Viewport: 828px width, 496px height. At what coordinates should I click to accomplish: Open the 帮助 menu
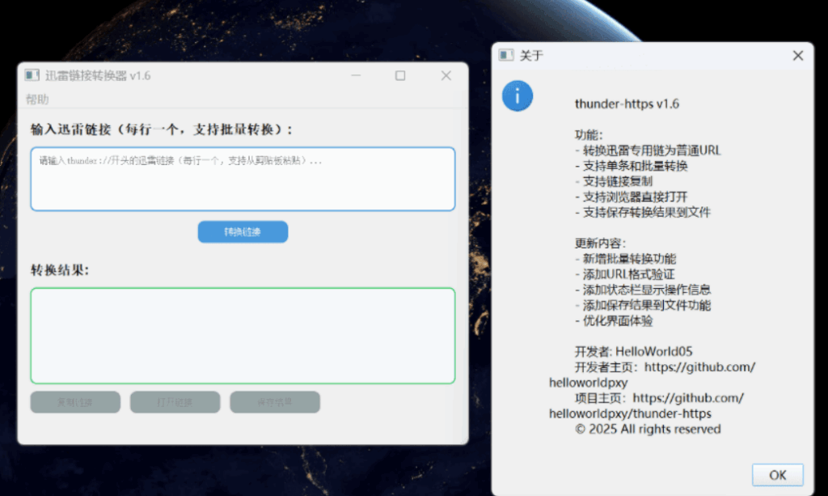tap(37, 100)
